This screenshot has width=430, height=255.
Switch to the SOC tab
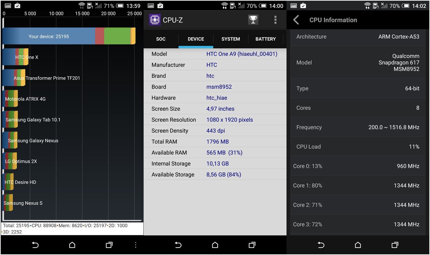161,39
